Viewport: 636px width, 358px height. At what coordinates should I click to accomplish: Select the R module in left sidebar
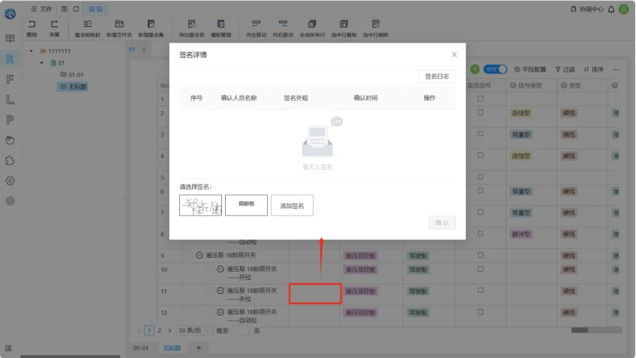tap(10, 59)
